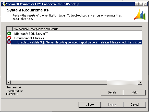
Task: Go back with the Back button
Action: coord(90,105)
